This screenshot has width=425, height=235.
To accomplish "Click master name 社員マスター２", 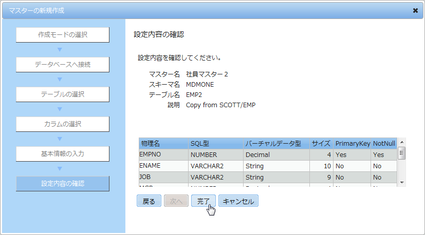I will (207, 74).
